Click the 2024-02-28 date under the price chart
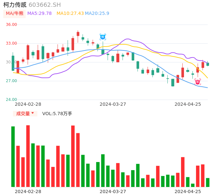Viewport: 223px width, 196px height. click(28, 104)
